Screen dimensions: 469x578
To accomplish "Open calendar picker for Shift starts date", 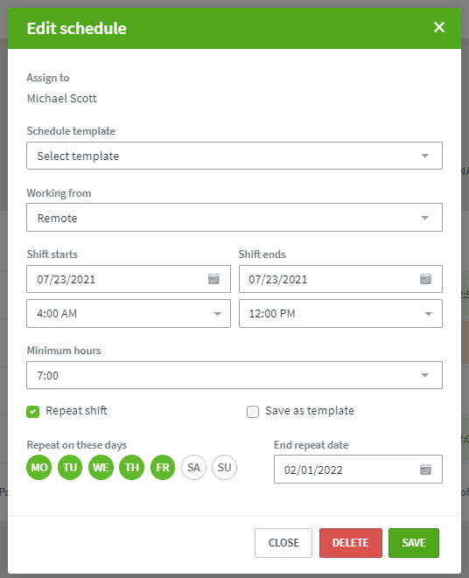I will point(213,279).
